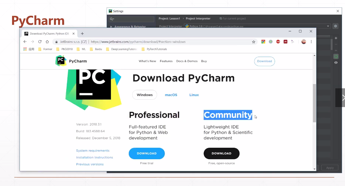Screen dimensions: 345x186
Task: Click the page scrollbar down arrow
Action: (x=314, y=169)
